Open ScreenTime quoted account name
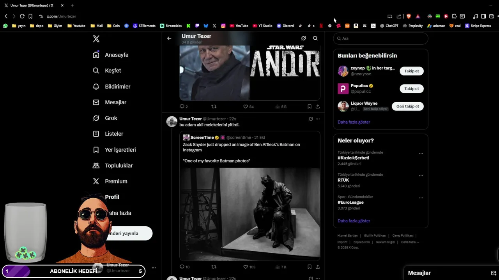This screenshot has width=499, height=280. [202, 138]
